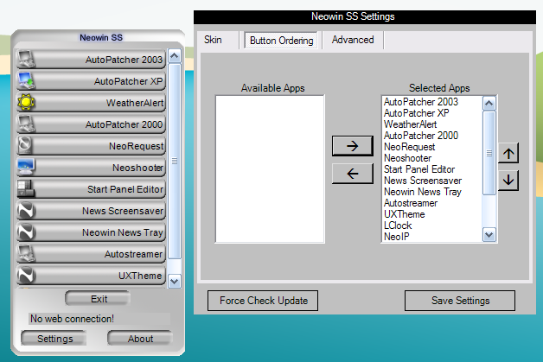Open UXTheme from the launcher

click(x=91, y=276)
